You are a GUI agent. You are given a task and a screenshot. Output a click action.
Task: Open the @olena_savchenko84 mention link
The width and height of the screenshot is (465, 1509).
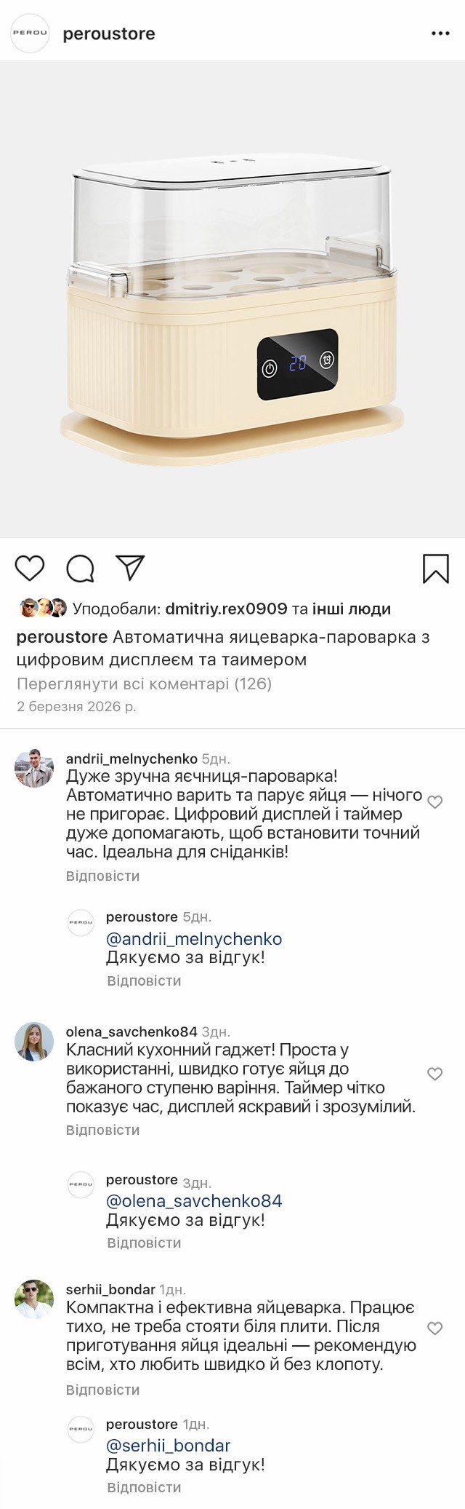[194, 1201]
